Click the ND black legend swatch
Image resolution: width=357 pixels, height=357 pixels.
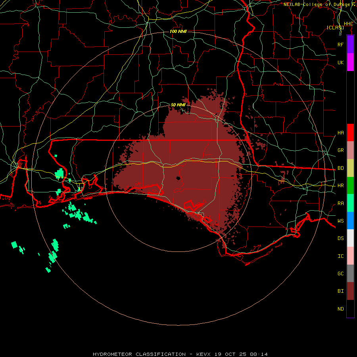click(350, 309)
